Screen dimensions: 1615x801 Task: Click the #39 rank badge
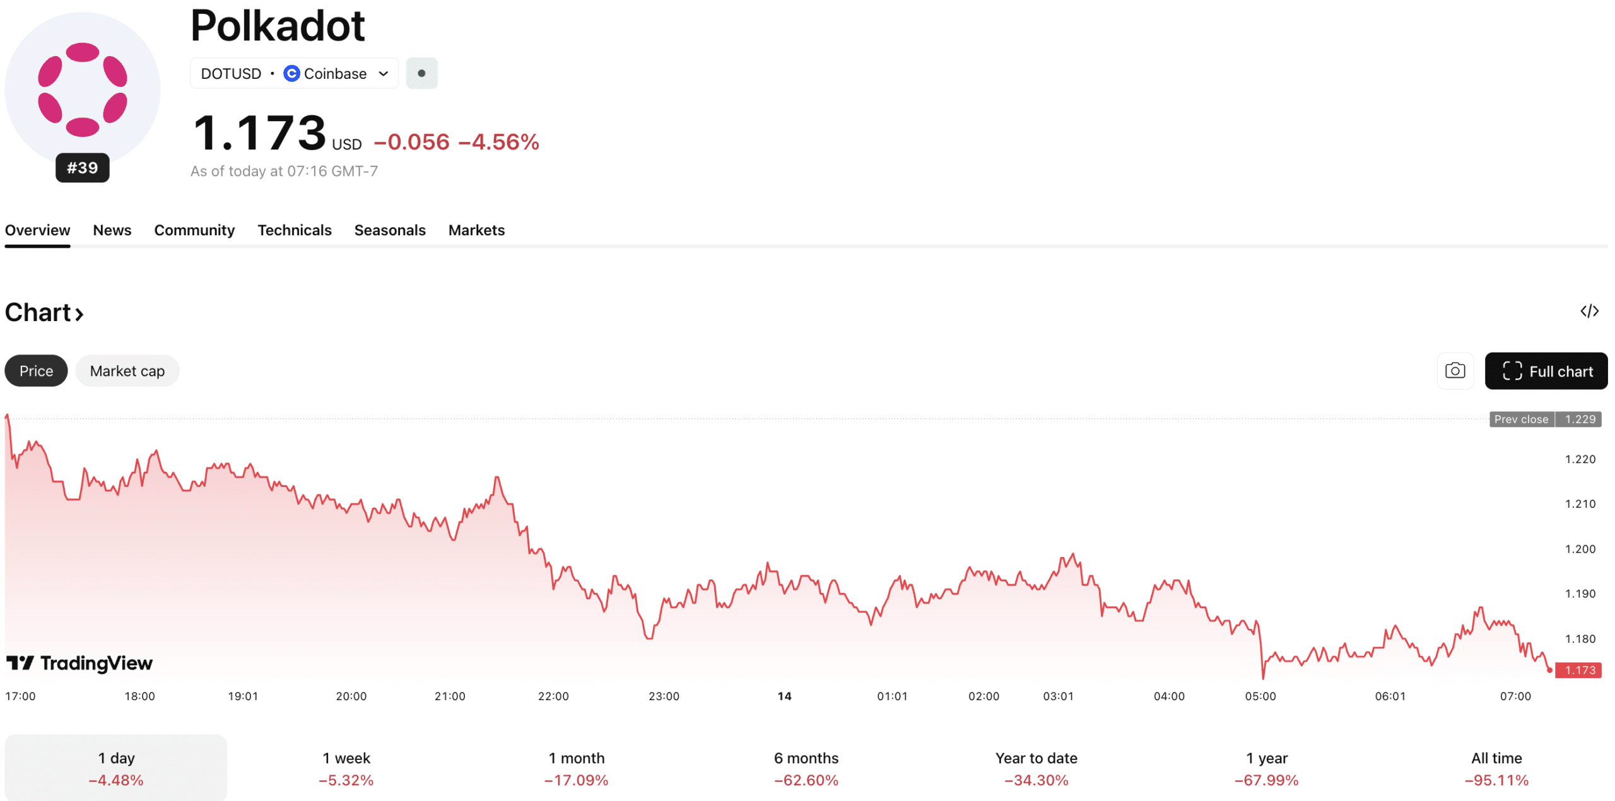(x=83, y=168)
